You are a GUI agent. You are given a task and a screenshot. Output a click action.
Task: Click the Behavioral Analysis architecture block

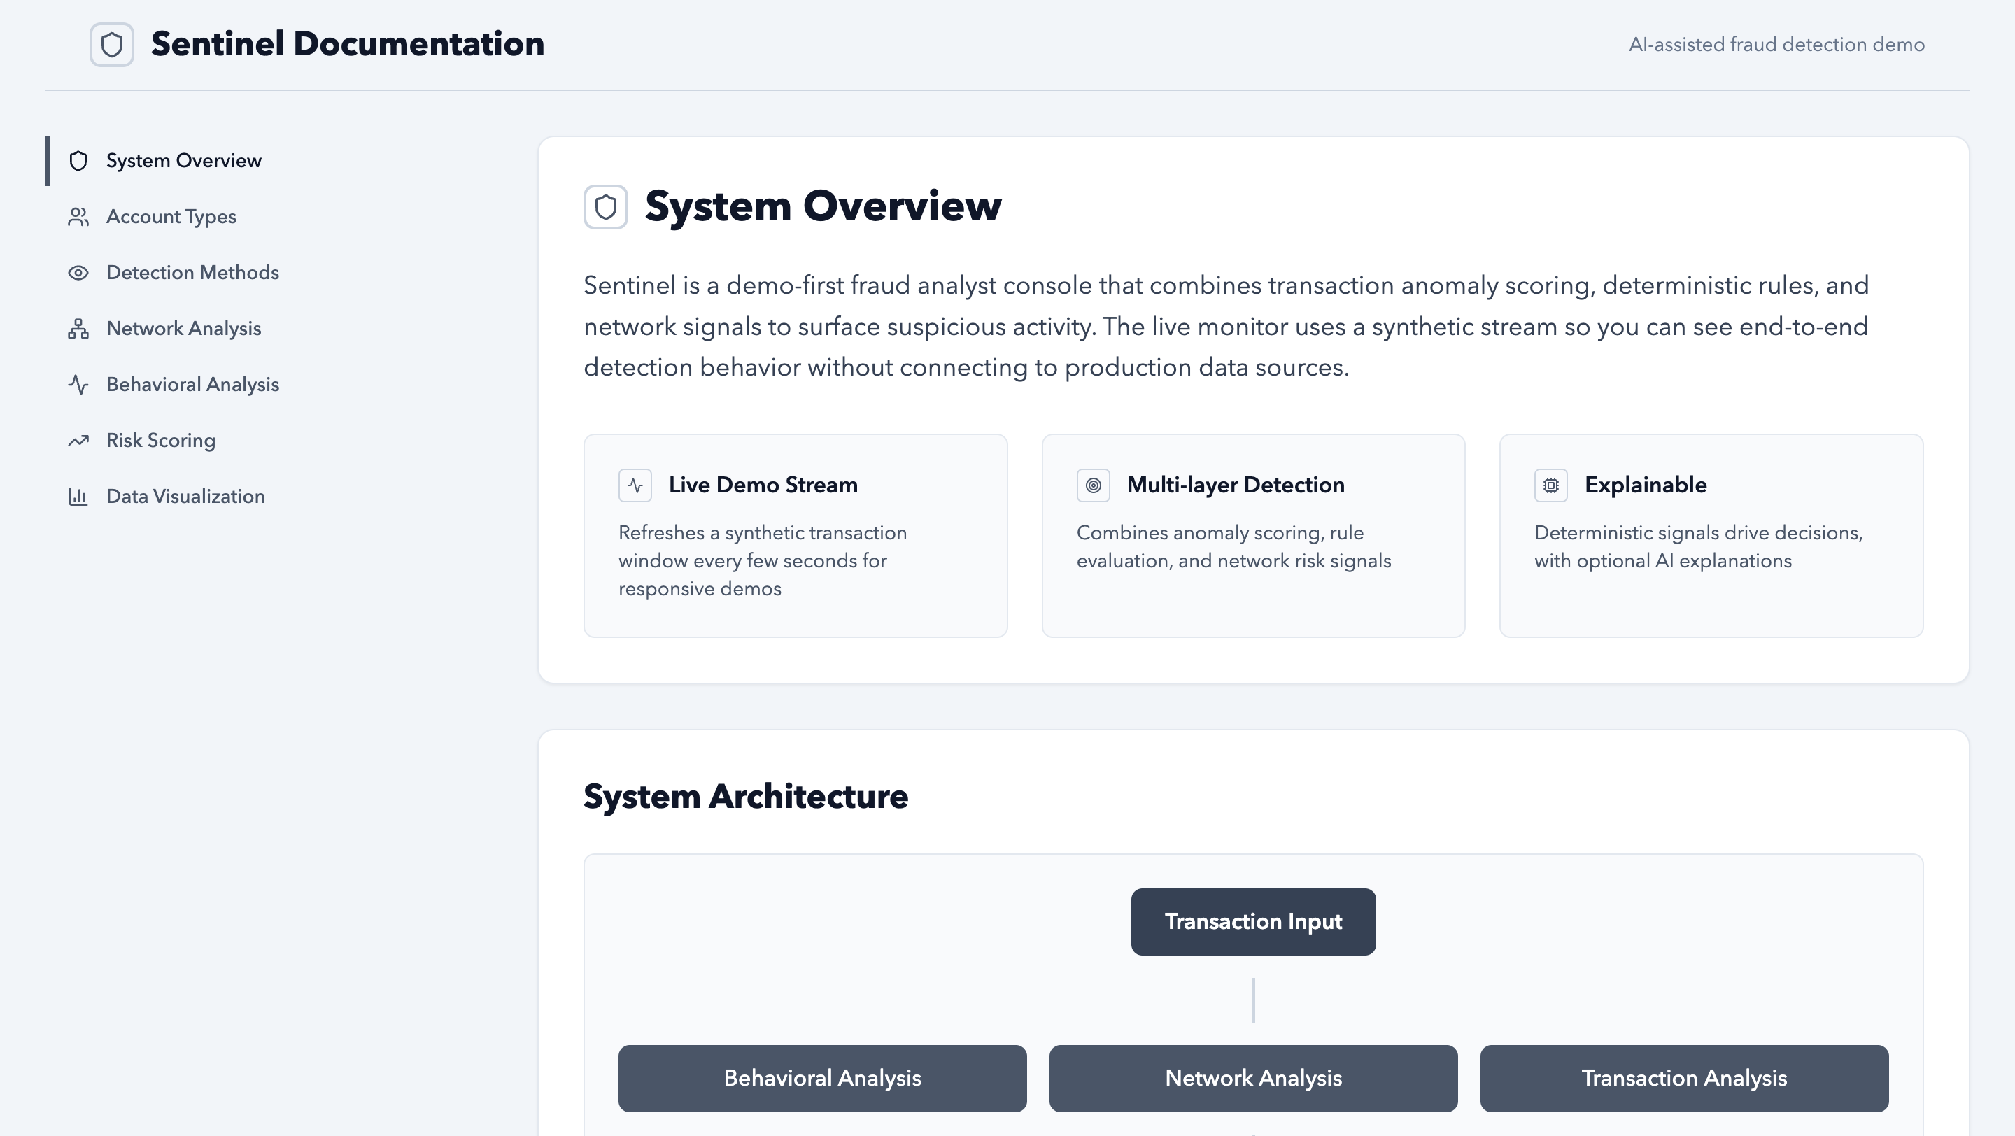822,1078
